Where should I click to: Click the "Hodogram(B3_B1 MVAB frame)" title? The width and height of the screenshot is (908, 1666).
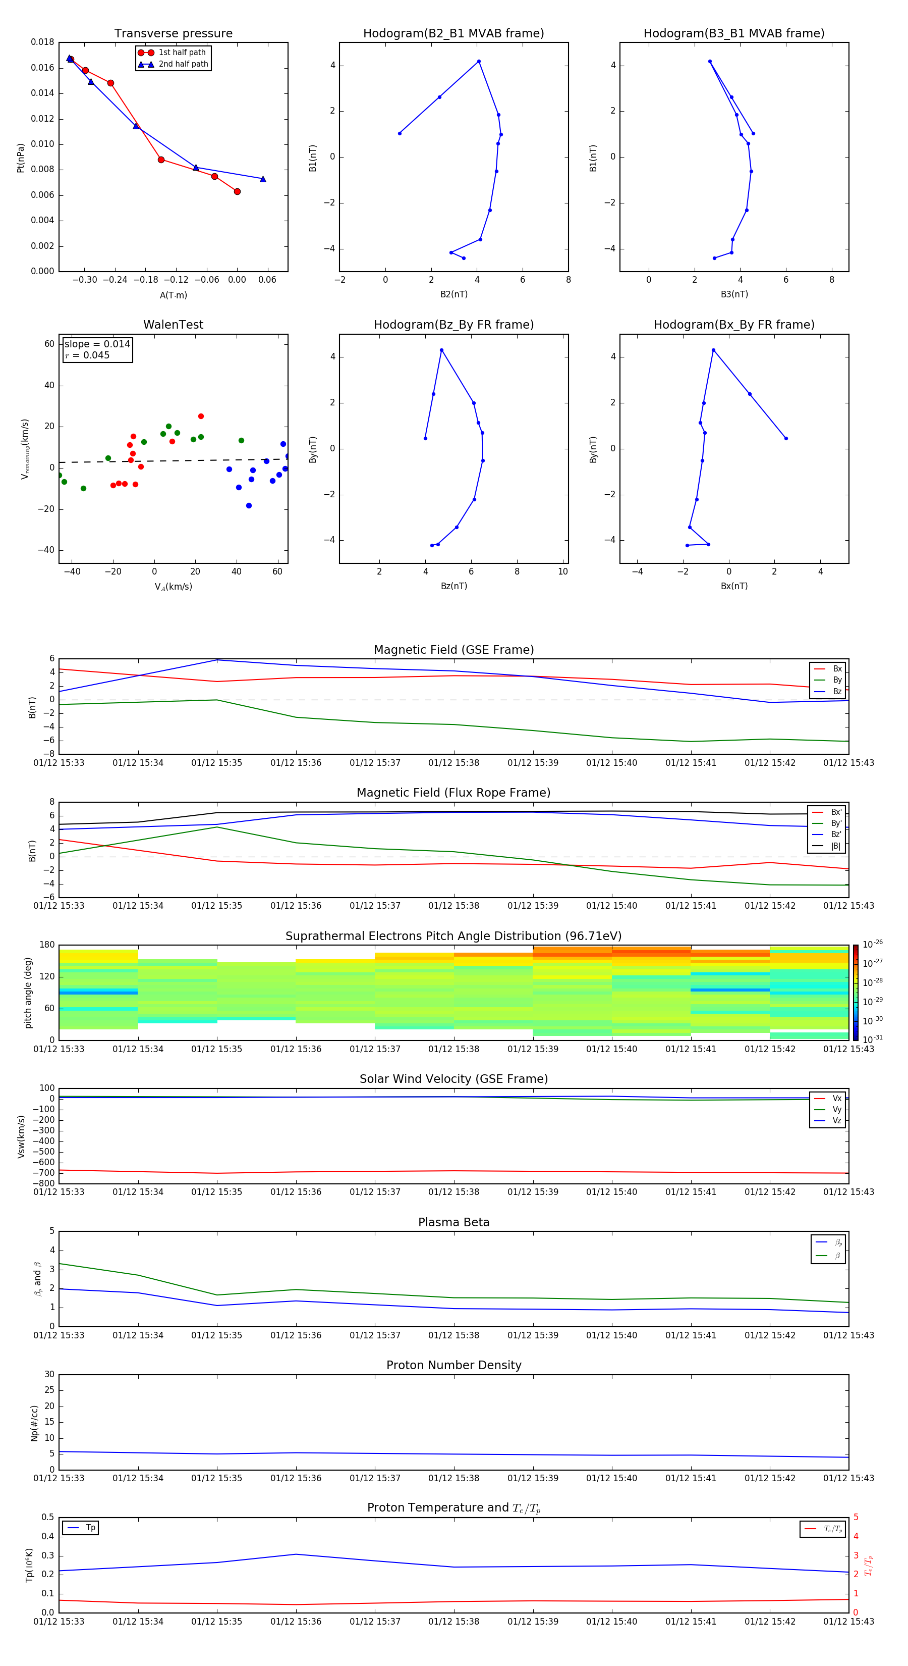tap(734, 34)
